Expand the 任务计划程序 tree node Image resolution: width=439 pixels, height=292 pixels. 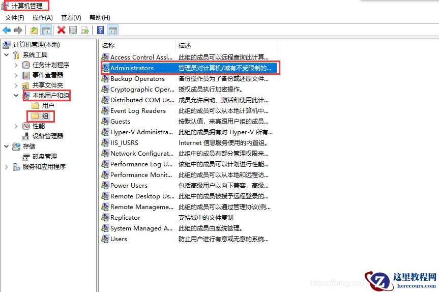[16, 65]
